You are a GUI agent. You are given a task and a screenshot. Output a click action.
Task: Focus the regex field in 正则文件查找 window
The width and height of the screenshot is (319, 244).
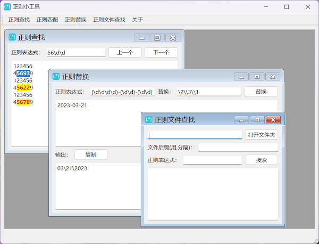tap(212, 160)
